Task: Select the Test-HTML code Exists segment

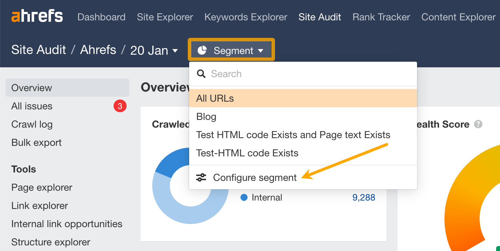Action: 247,153
